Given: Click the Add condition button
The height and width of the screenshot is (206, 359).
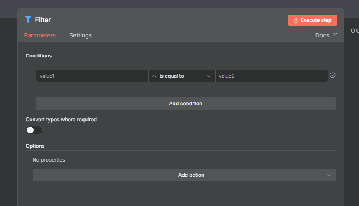Looking at the screenshot, I should (185, 104).
